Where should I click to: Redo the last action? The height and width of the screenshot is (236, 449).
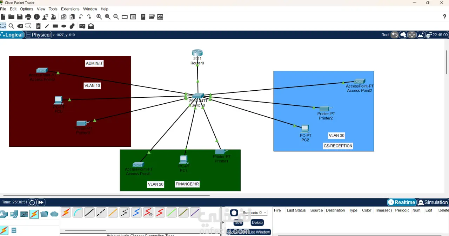(89, 17)
